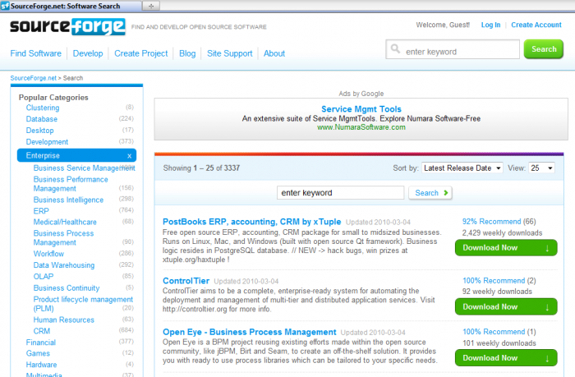Image resolution: width=575 pixels, height=377 pixels.
Task: Open the ERP subcategory
Action: click(41, 211)
